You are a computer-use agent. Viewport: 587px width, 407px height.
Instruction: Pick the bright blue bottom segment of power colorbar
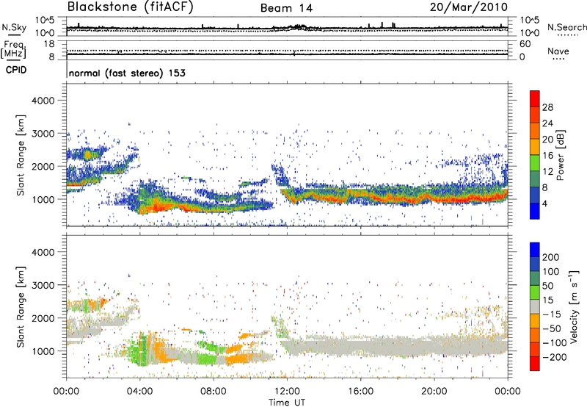coord(535,212)
